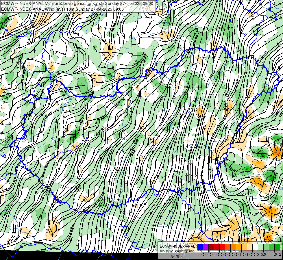Click the -4.5 tick label on legend scale
Image resolution: width=283 pixels, height=260 pixels.
click(x=208, y=255)
